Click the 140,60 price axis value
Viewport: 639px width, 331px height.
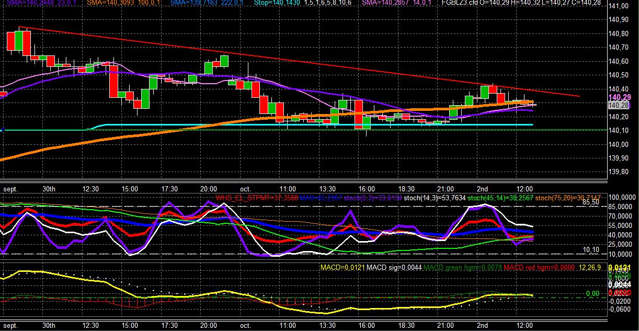(x=619, y=62)
